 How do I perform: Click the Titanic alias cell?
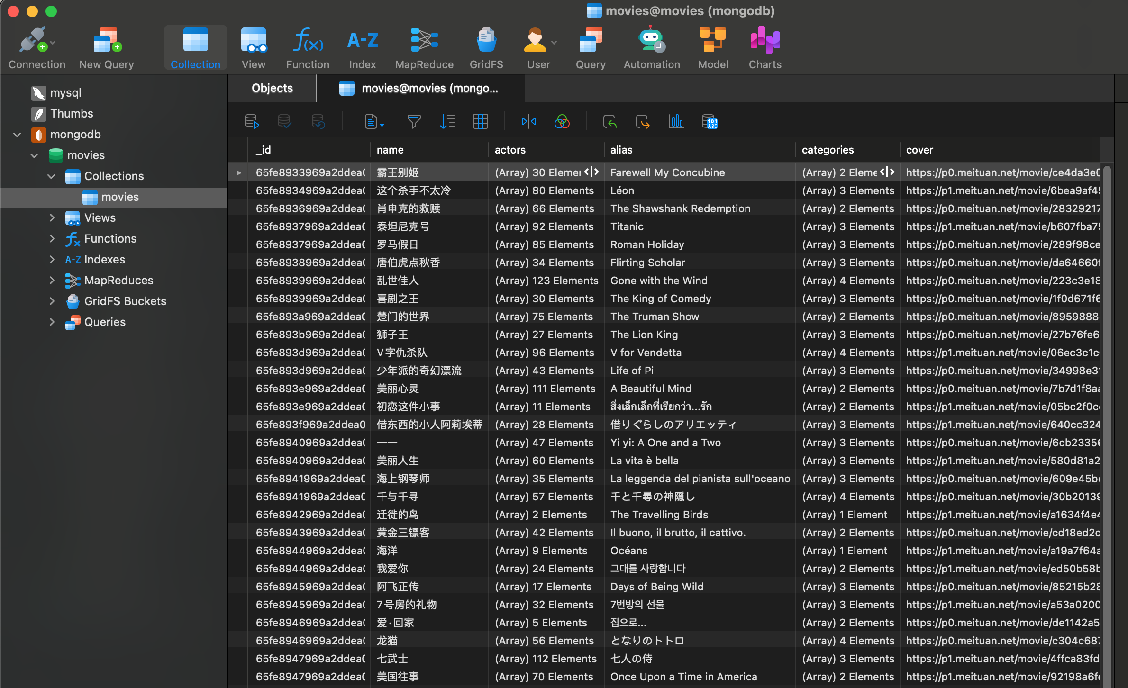tap(700, 226)
